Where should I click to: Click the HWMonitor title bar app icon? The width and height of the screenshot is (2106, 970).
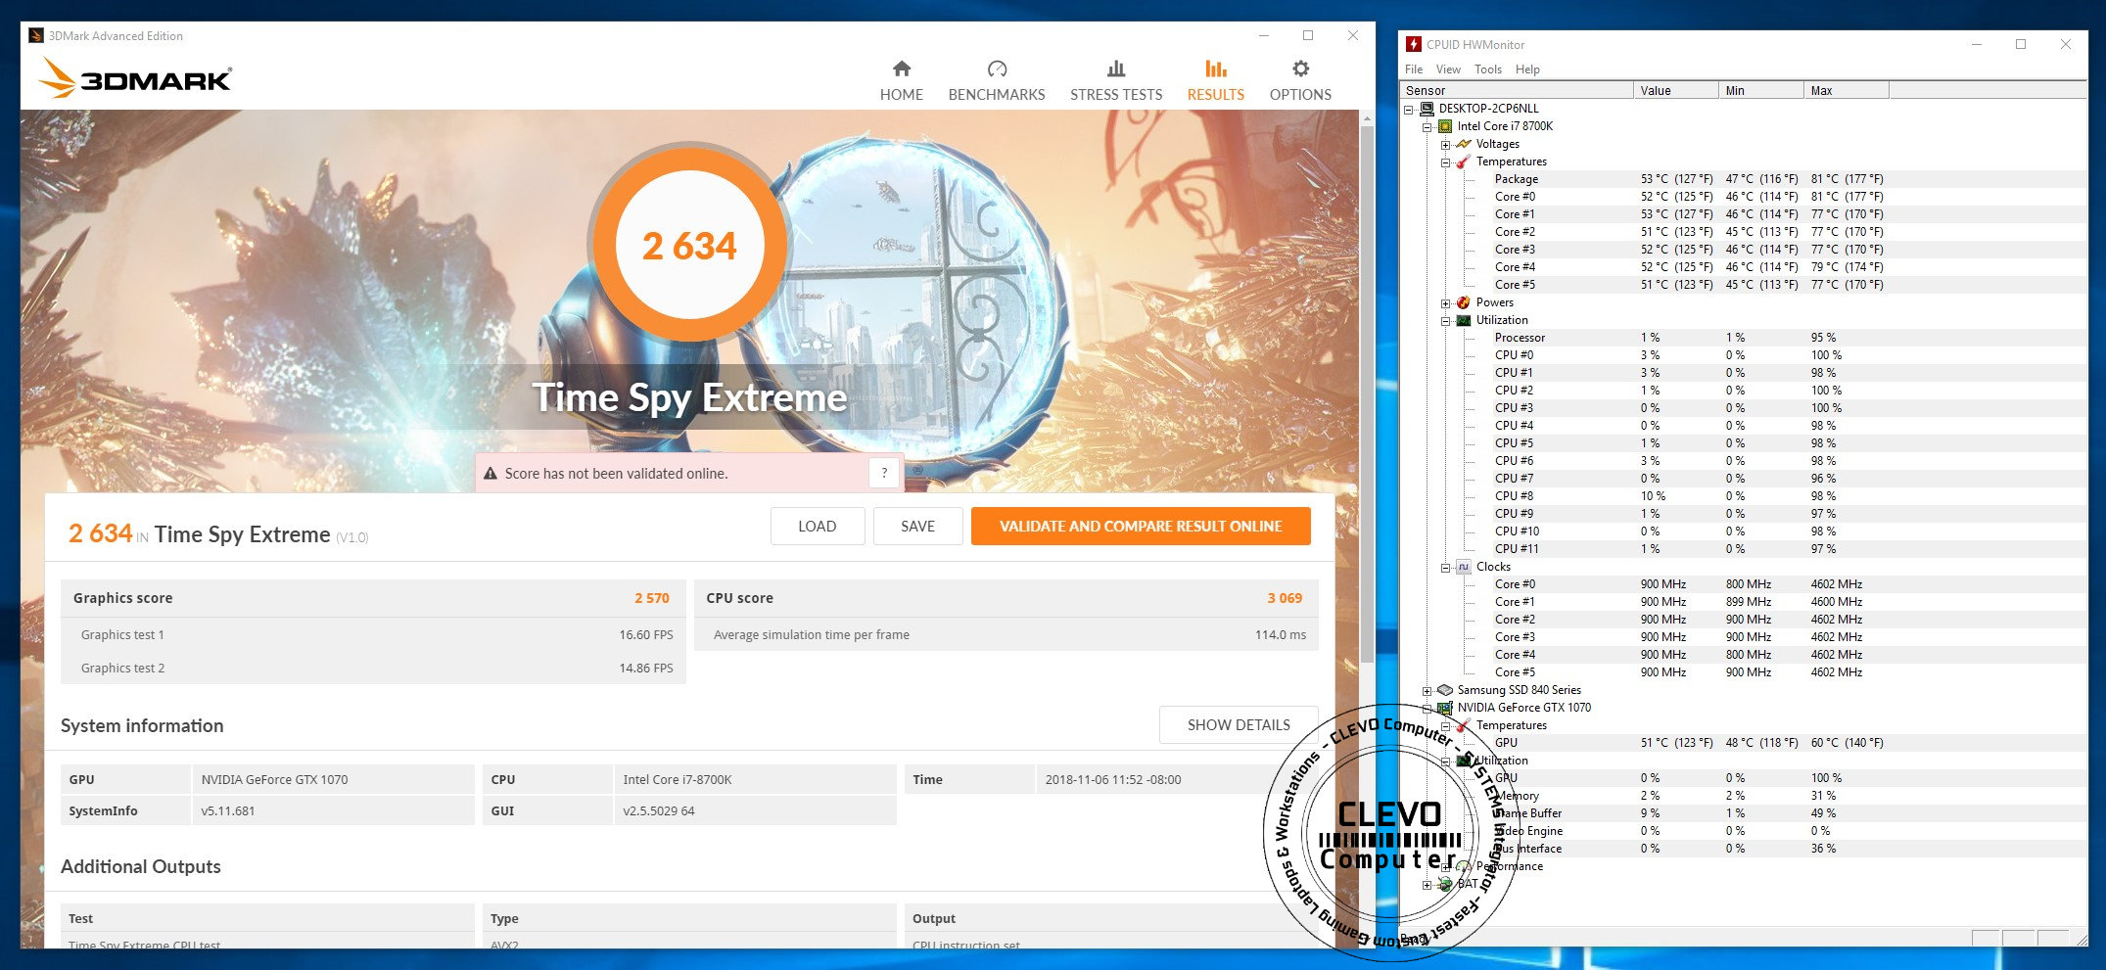pyautogui.click(x=1413, y=44)
